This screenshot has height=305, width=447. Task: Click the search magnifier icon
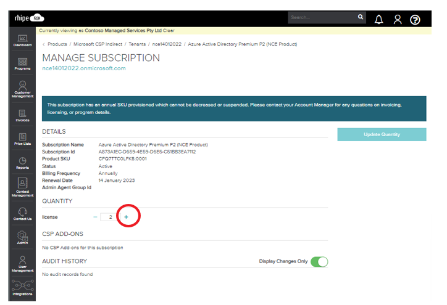coord(361,17)
